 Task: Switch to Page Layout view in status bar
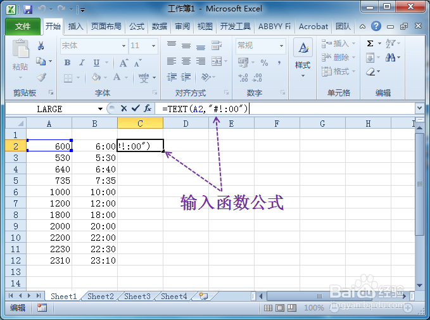coord(280,308)
